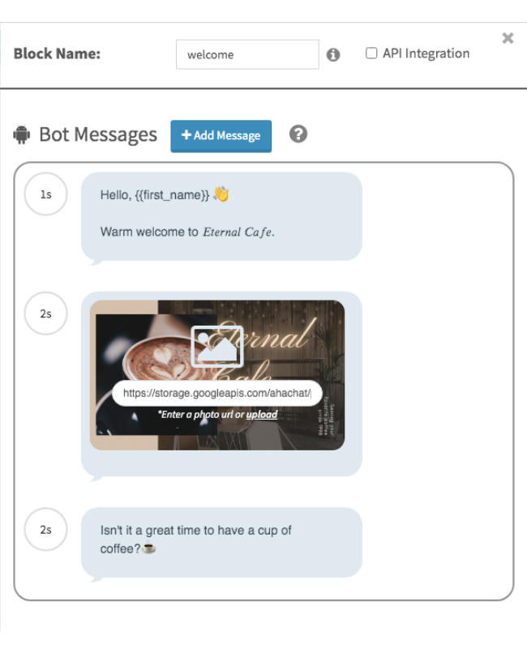Viewport: 527px width, 648px height.
Task: Click the Add Message button
Action: click(x=221, y=136)
